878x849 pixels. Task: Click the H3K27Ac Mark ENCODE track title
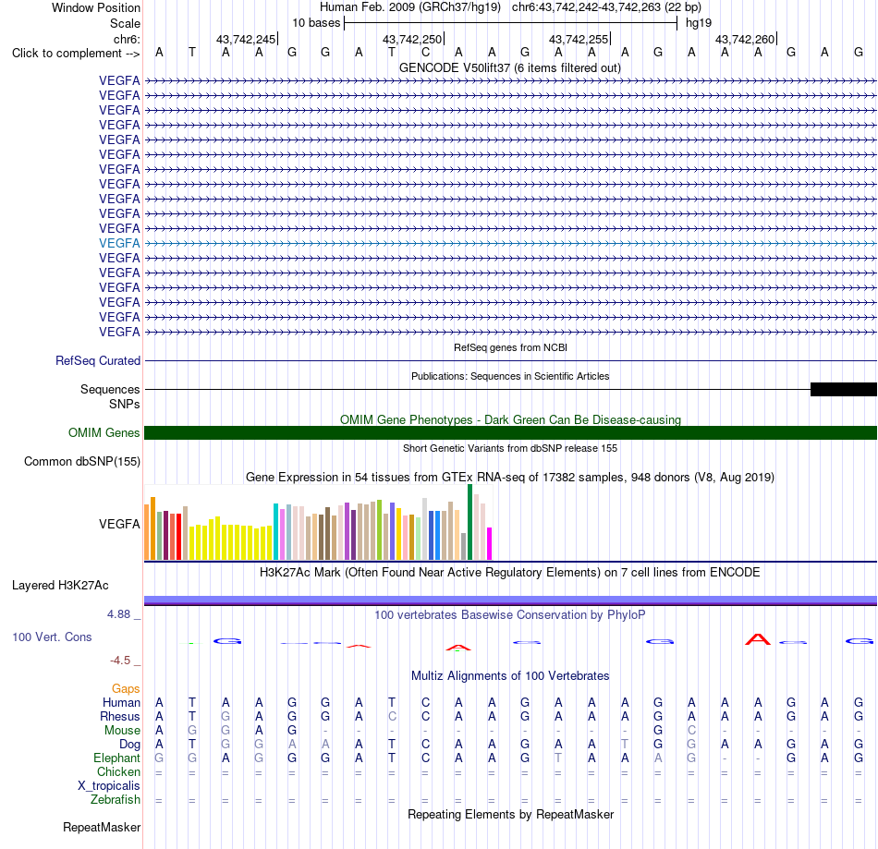tap(510, 573)
